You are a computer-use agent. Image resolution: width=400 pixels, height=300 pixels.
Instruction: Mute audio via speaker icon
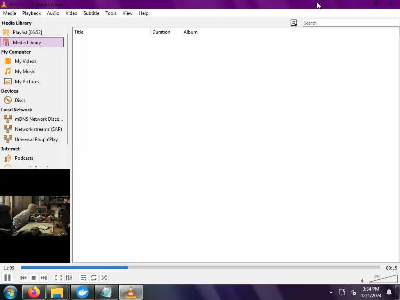point(363,280)
